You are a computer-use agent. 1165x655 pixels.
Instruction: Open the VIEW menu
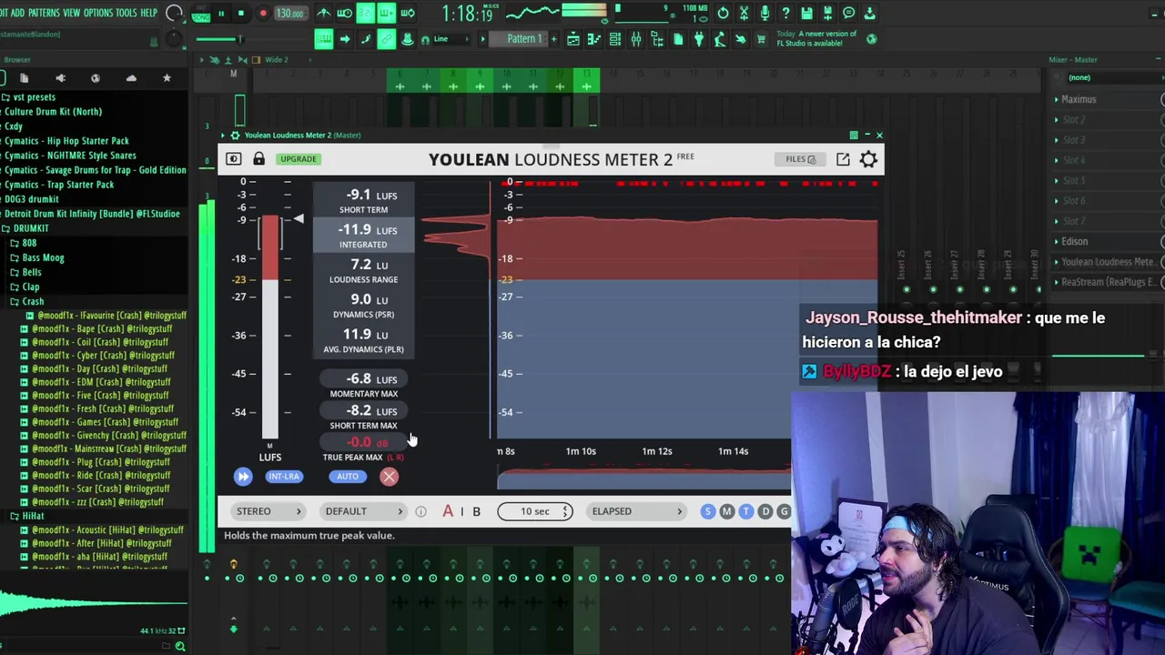71,13
